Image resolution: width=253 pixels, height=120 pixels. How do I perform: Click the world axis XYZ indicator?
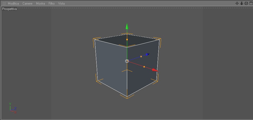click(x=13, y=108)
